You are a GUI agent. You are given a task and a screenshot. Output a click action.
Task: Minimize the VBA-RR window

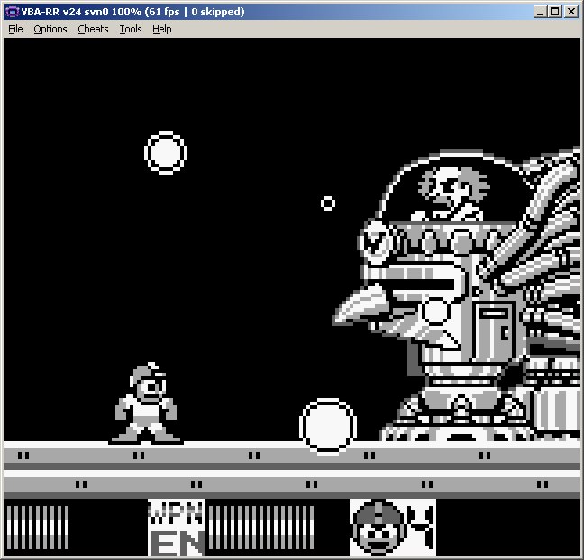pyautogui.click(x=540, y=12)
